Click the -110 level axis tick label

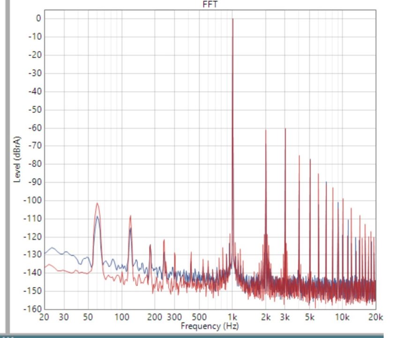click(32, 218)
